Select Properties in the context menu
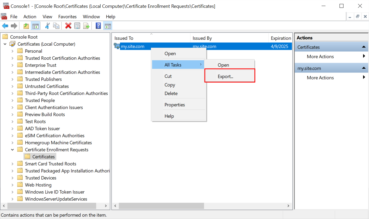The width and height of the screenshot is (369, 219). click(x=175, y=105)
